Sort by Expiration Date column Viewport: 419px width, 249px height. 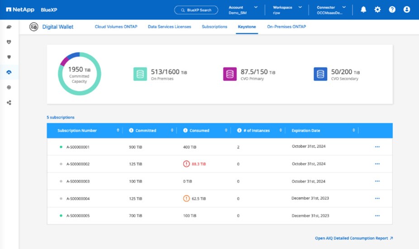click(x=354, y=131)
